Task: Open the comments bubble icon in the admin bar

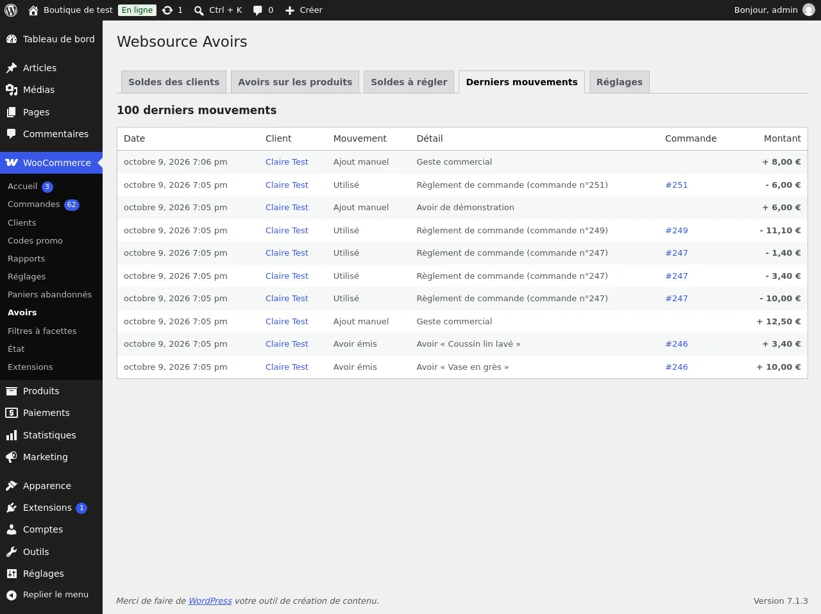Action: click(x=258, y=10)
